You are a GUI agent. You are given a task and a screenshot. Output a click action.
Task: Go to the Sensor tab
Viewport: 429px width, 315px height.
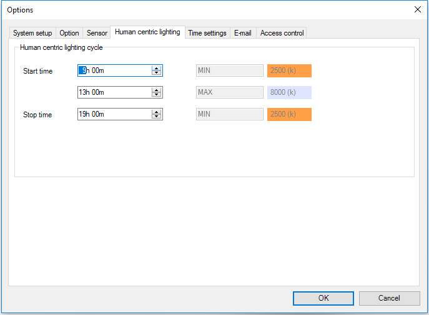coord(97,33)
